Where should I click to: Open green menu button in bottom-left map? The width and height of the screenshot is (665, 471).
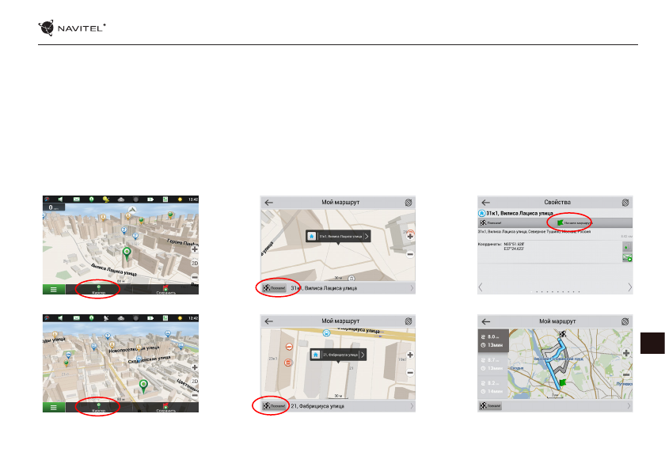pyautogui.click(x=53, y=408)
